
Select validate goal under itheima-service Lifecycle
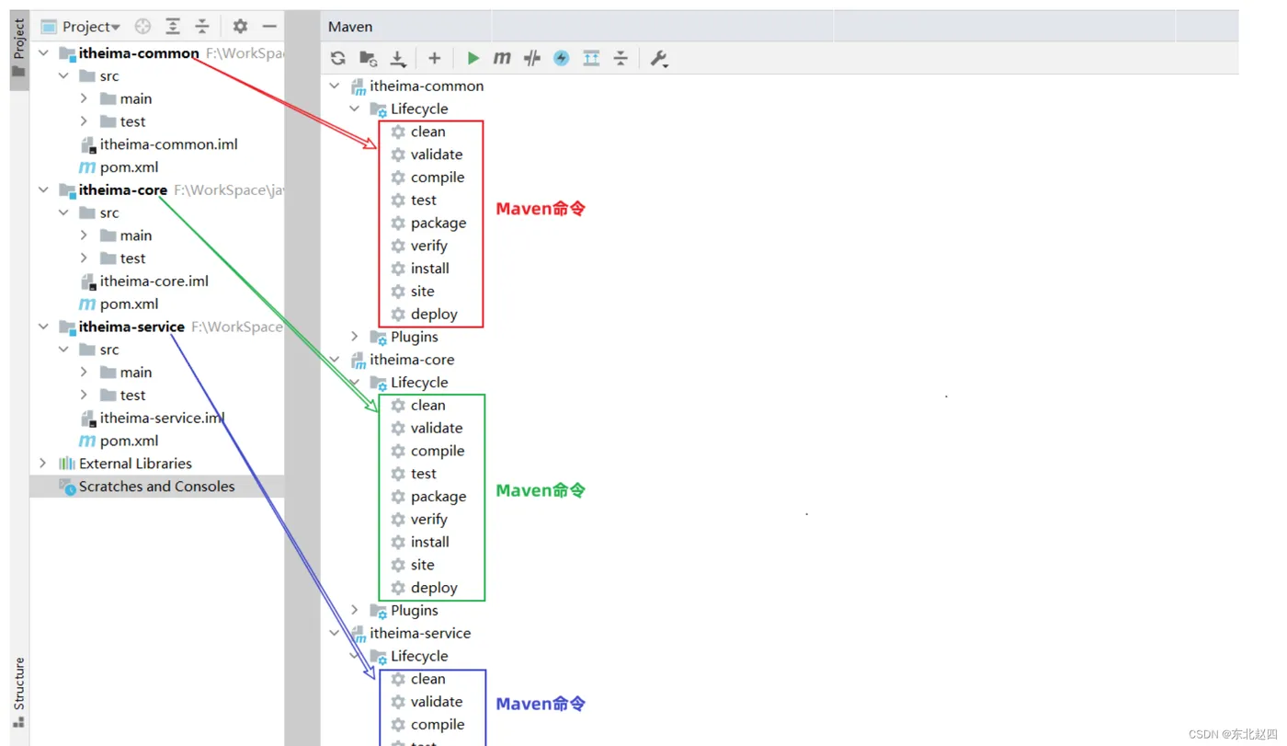[427, 702]
